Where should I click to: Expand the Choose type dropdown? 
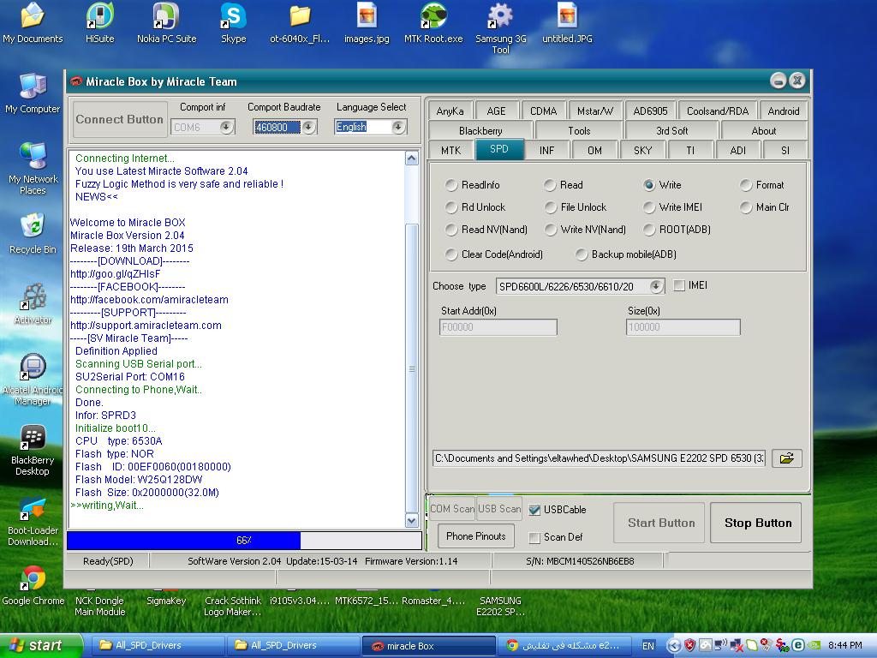(656, 286)
